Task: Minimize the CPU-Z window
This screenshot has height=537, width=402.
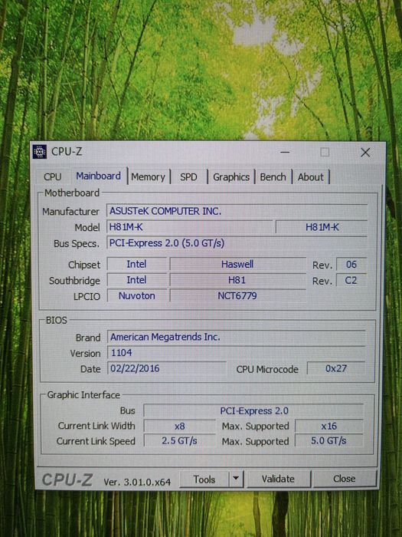Action: pos(285,152)
